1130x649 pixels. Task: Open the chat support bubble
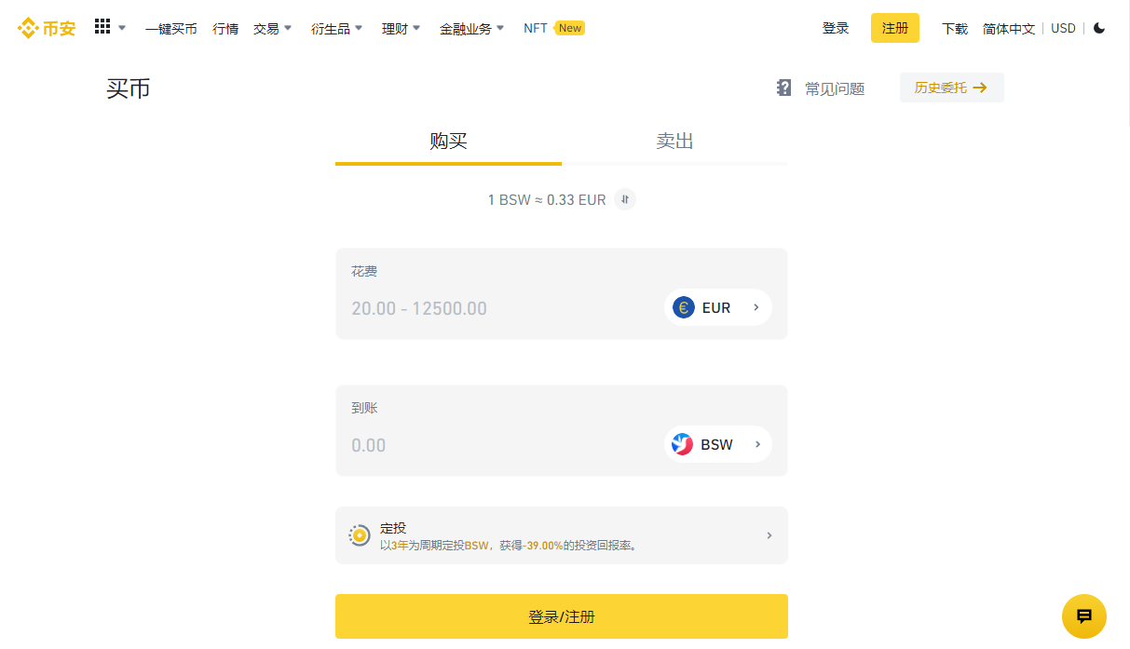click(1084, 616)
